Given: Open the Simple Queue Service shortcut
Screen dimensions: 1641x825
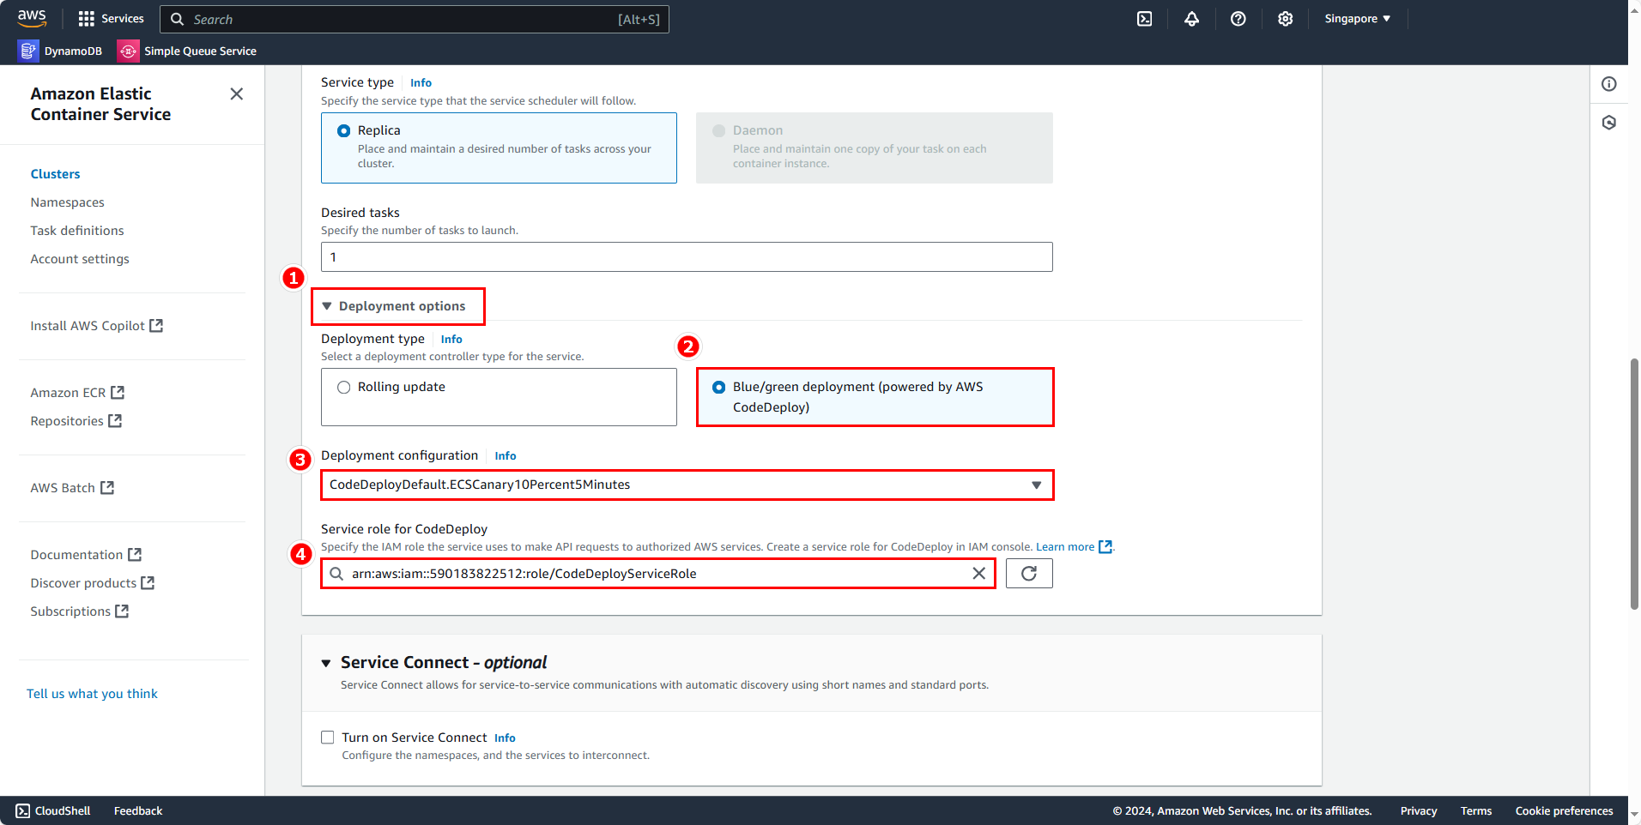Looking at the screenshot, I should 188,51.
